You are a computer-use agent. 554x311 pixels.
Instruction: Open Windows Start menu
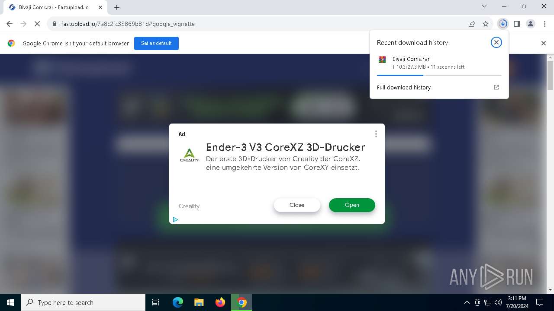tap(10, 302)
